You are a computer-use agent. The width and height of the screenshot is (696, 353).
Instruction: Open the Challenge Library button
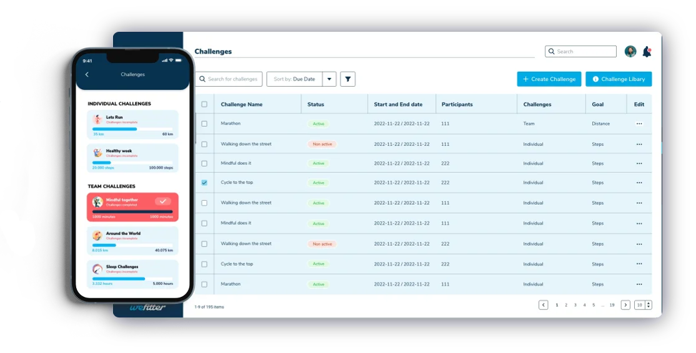tap(619, 79)
